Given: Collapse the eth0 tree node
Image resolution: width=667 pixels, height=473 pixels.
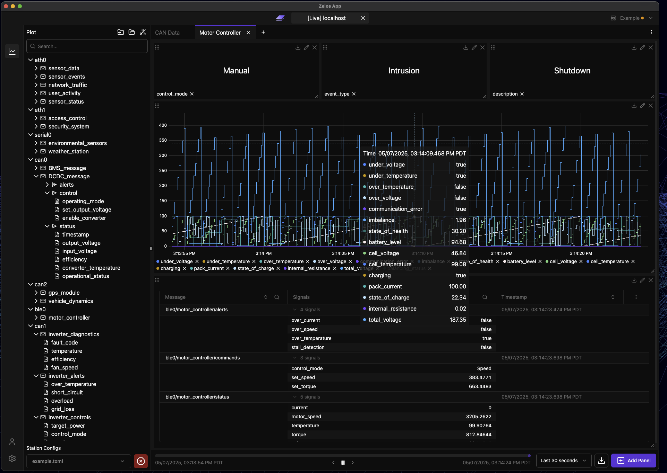Looking at the screenshot, I should [x=31, y=60].
